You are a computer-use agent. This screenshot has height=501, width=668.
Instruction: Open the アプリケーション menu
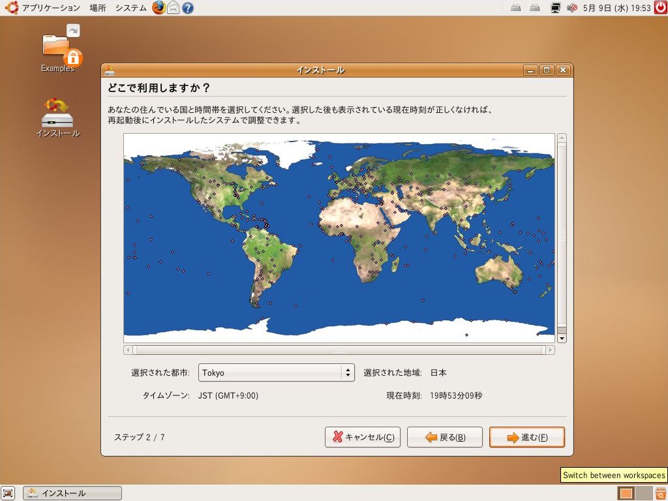(x=51, y=8)
